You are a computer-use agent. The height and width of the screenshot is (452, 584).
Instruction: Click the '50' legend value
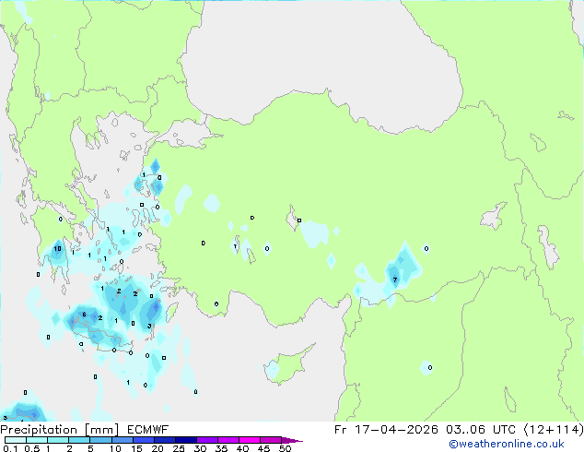(285, 448)
